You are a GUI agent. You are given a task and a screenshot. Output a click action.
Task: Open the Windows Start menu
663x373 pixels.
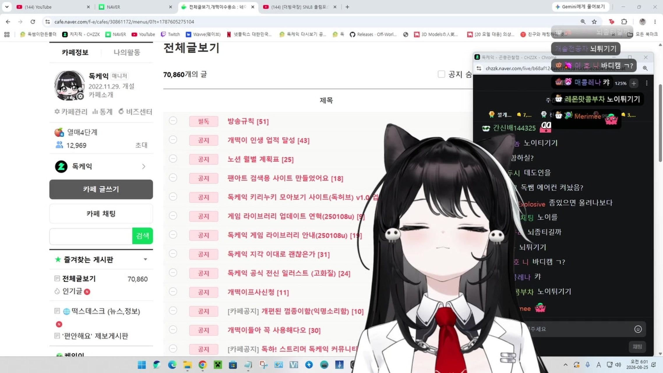pyautogui.click(x=142, y=365)
